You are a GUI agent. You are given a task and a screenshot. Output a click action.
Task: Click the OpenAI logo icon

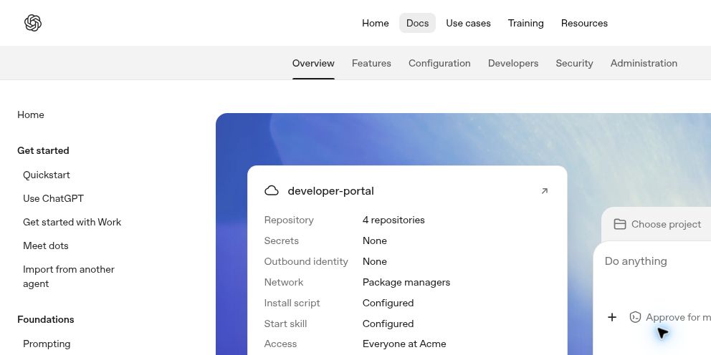tap(33, 23)
